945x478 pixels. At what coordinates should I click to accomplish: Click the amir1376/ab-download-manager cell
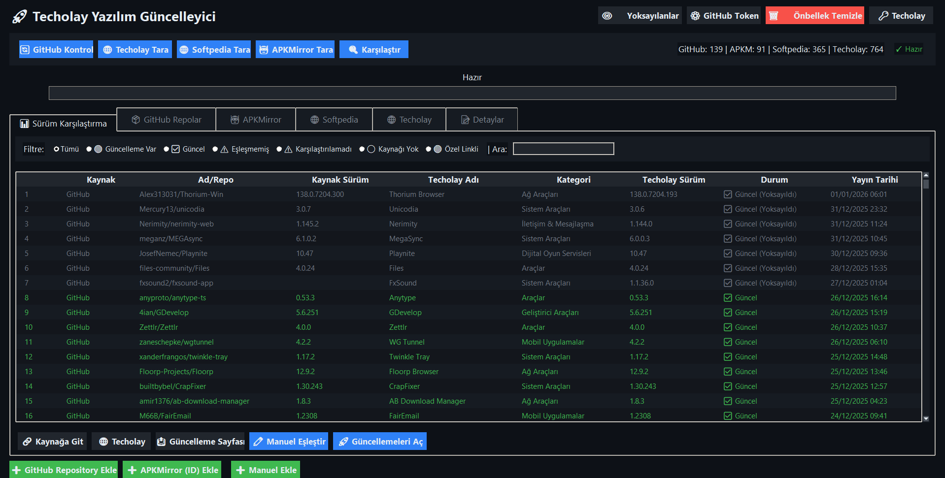pos(195,401)
